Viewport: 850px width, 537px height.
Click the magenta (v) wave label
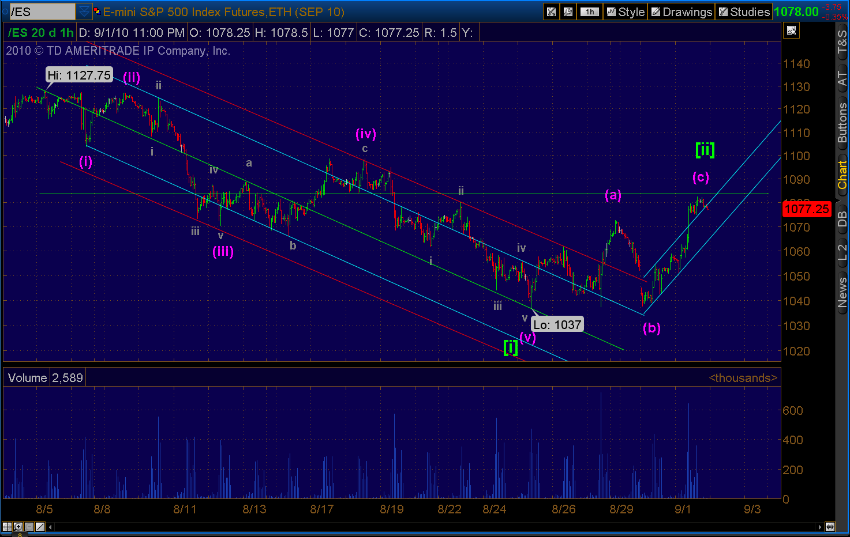click(527, 337)
